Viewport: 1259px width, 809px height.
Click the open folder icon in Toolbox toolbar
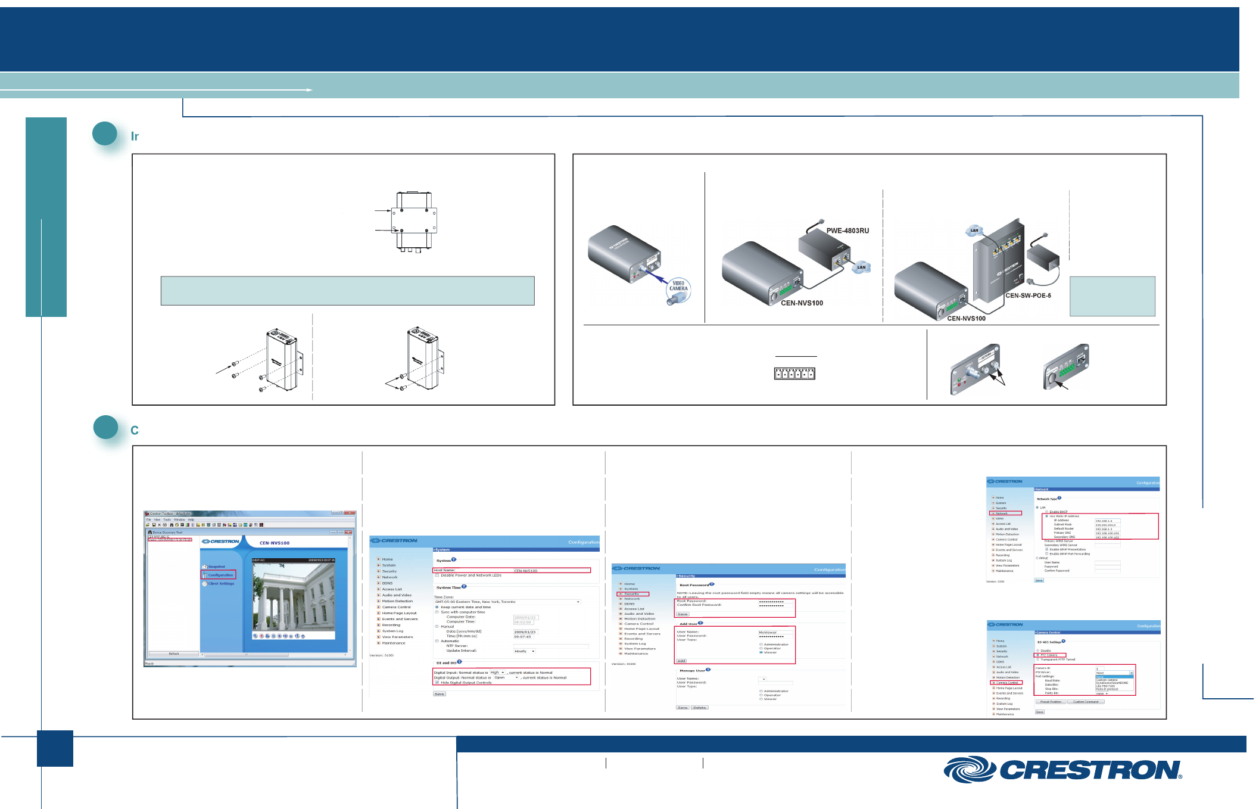pyautogui.click(x=148, y=525)
